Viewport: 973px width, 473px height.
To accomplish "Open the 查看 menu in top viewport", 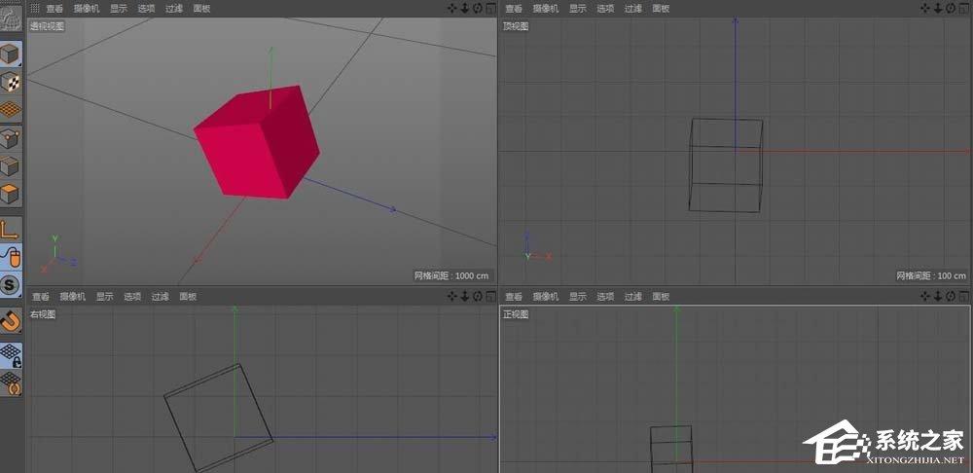I will (x=514, y=9).
